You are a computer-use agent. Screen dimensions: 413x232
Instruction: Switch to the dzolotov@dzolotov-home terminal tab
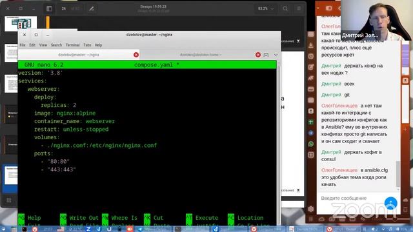coord(201,55)
